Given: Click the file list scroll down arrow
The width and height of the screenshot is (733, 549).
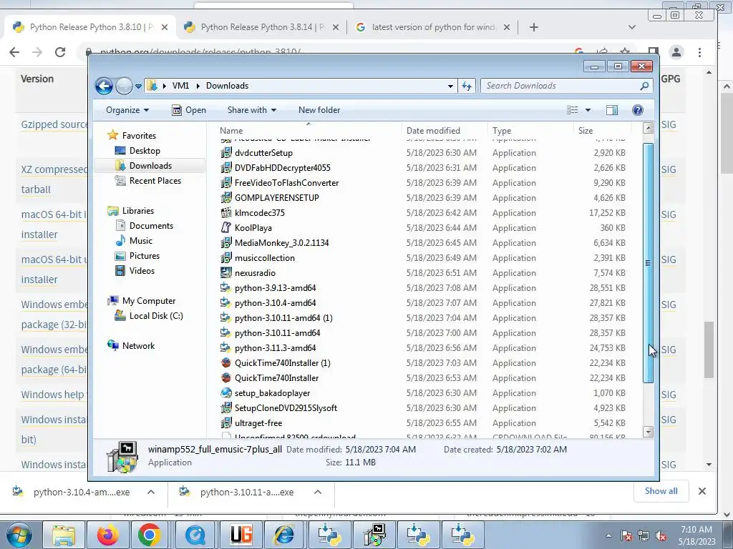Looking at the screenshot, I should pos(648,432).
